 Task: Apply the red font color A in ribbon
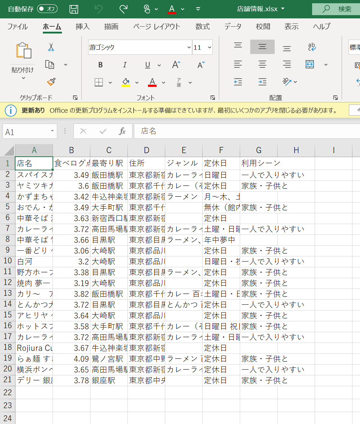coord(152,82)
